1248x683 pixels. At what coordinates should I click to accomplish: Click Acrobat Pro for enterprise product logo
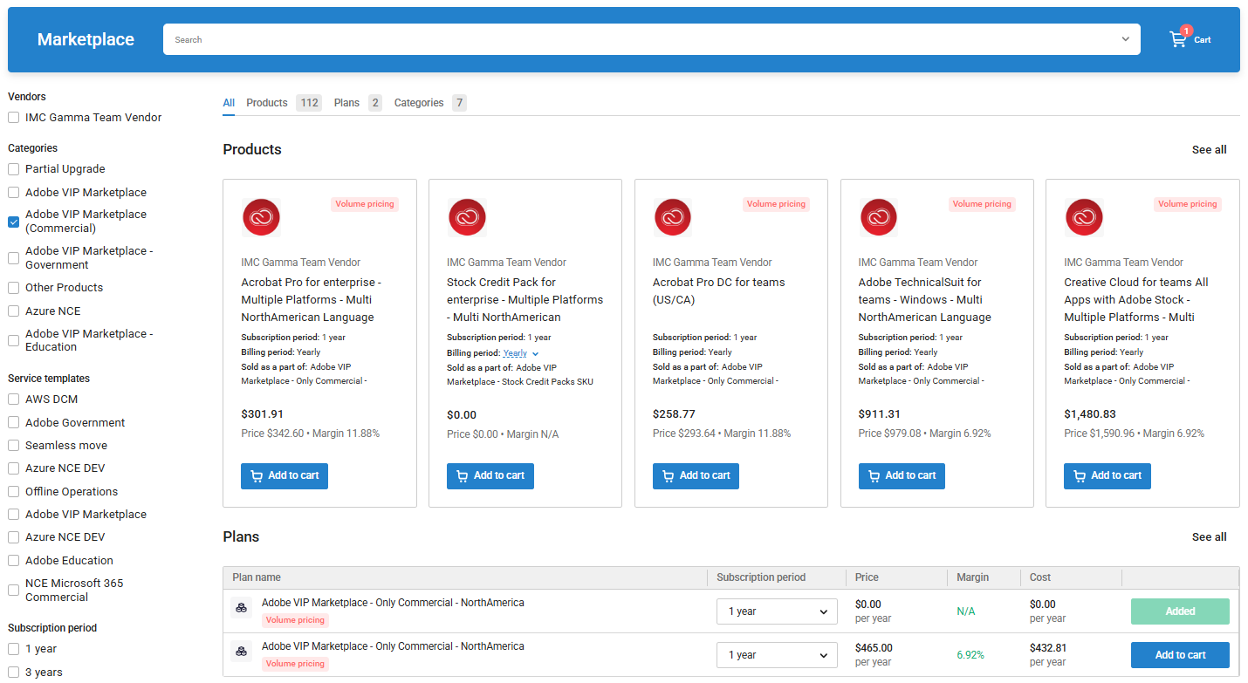click(260, 217)
